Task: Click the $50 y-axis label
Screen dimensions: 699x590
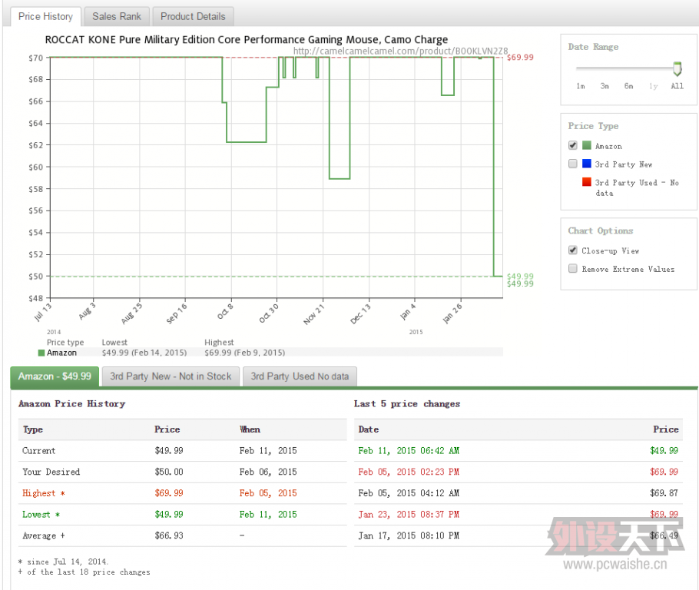Action: [35, 277]
